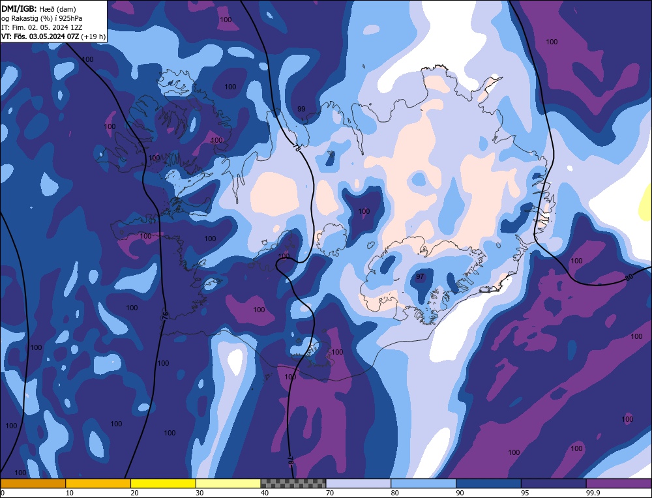Click the '95' legend tick label
Screen dimensions: 652x498
525,493
